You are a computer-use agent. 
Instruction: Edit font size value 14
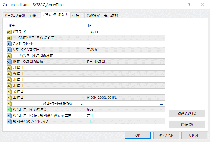(x=126, y=121)
